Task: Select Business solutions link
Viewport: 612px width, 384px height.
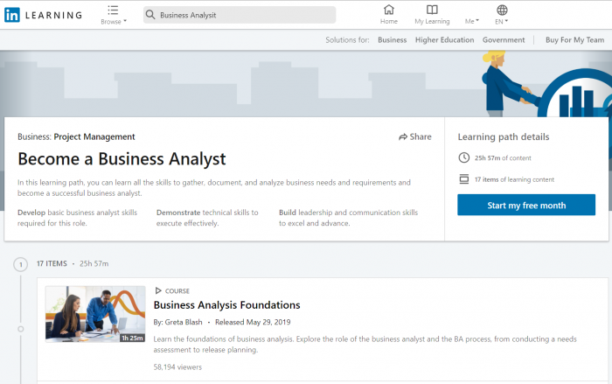Action: (x=392, y=39)
